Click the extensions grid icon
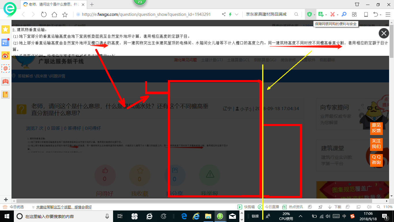Image resolution: width=394 pixels, height=222 pixels. [354, 14]
